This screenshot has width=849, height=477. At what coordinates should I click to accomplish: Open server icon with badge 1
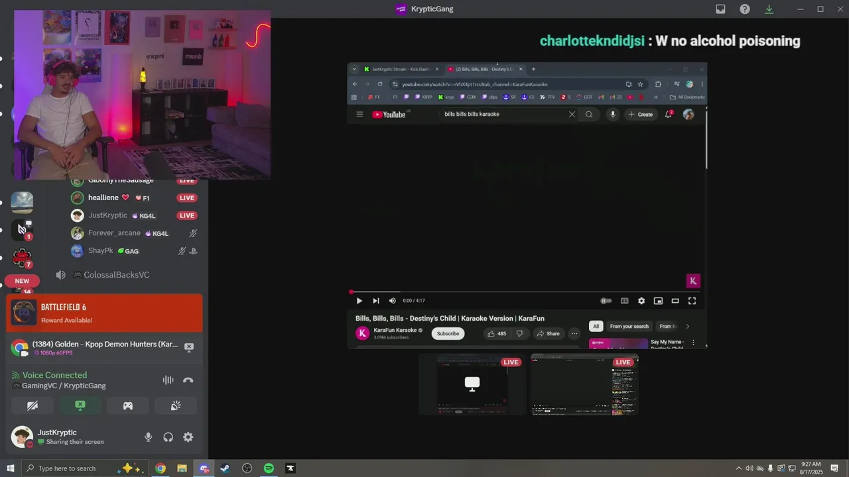pyautogui.click(x=22, y=229)
